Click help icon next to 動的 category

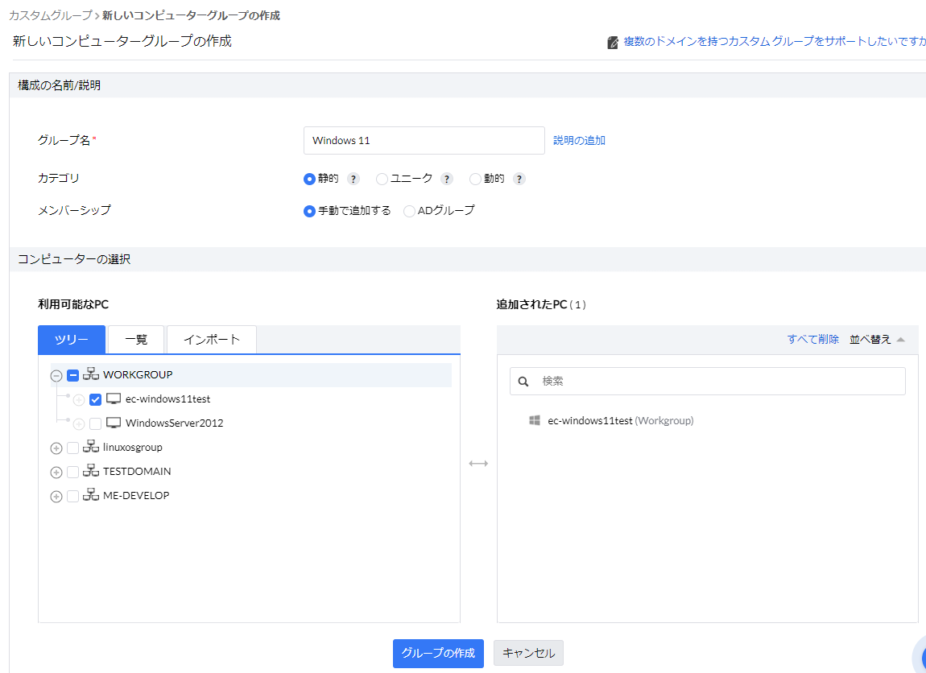(519, 179)
